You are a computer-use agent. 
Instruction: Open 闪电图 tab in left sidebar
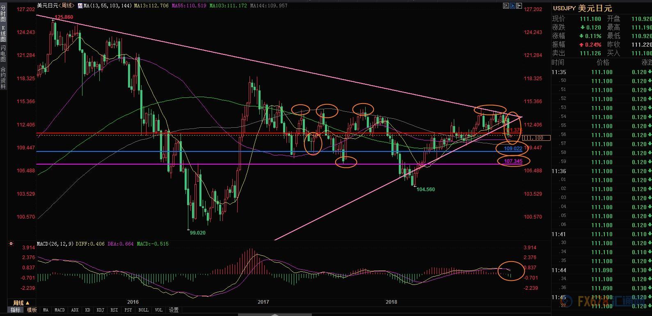[x=3, y=53]
